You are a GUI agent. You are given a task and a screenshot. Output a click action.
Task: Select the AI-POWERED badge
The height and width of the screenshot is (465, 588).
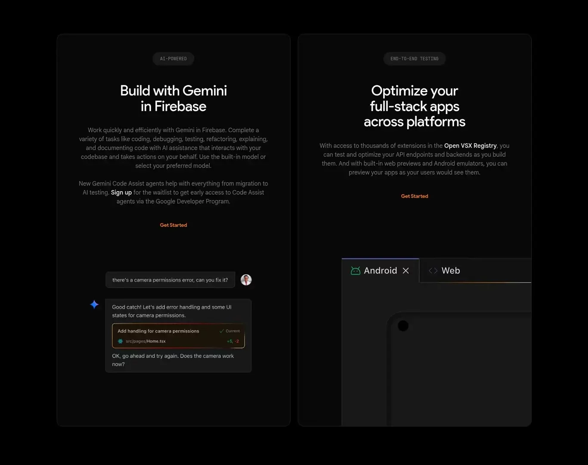point(173,59)
